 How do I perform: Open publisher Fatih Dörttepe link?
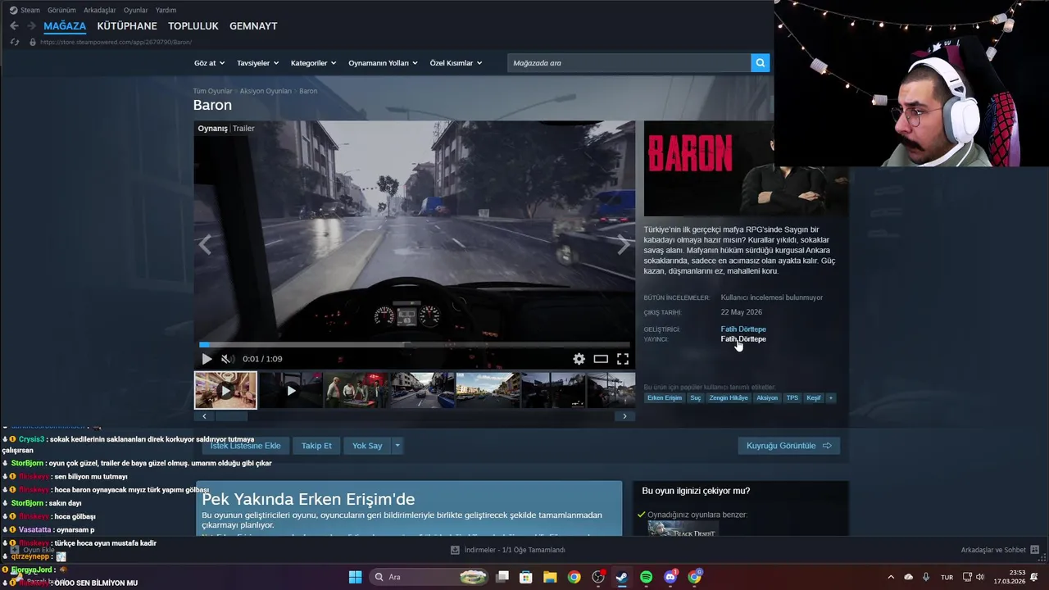click(x=743, y=339)
